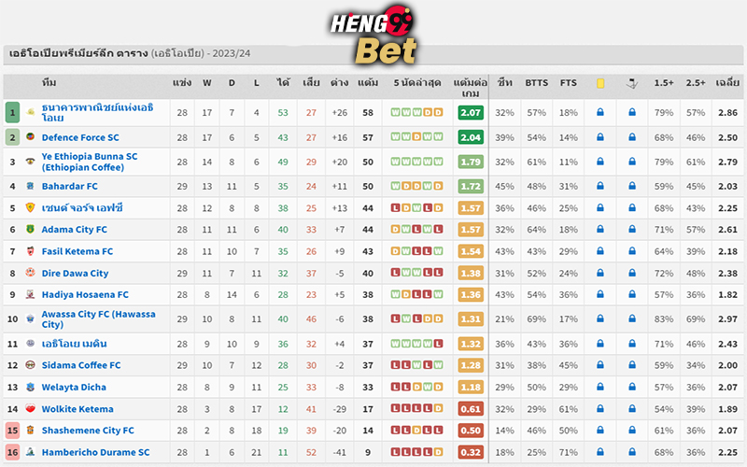Viewport: 747px width, 467px height.
Task: Click Defence Force SC club crest icon
Action: (31, 136)
